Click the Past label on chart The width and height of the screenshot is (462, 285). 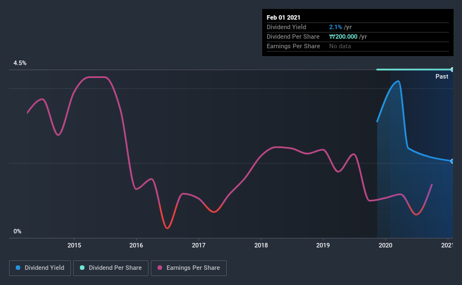tap(442, 76)
